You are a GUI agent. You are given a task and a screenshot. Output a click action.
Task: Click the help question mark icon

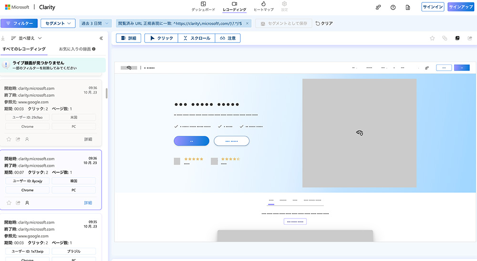click(x=393, y=7)
